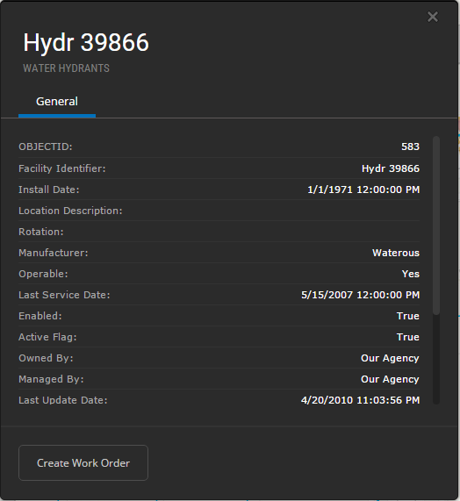
Task: Click the Hydr 39866 dialog title
Action: [x=86, y=42]
